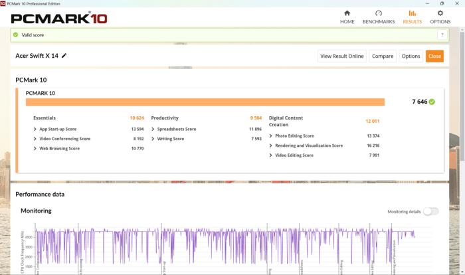Click the Digital Content Creation heading

(286, 122)
